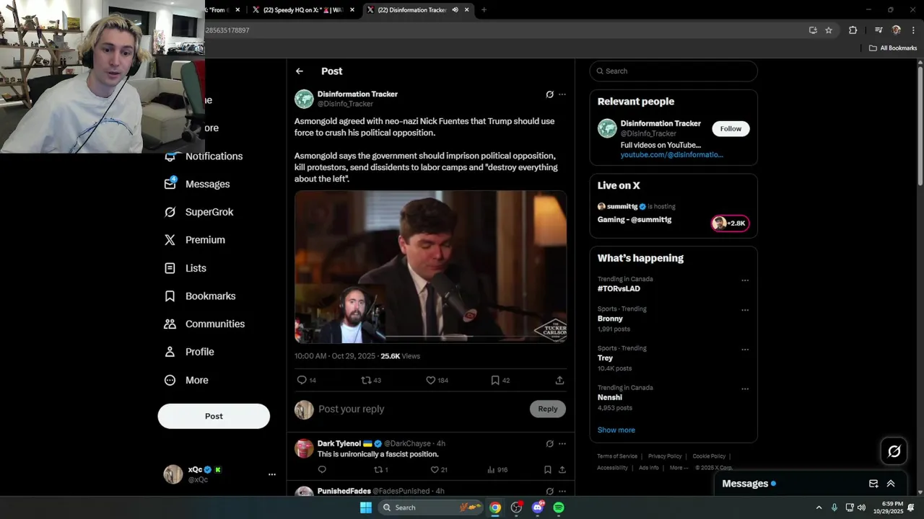Click the grey Reply button

pyautogui.click(x=548, y=409)
